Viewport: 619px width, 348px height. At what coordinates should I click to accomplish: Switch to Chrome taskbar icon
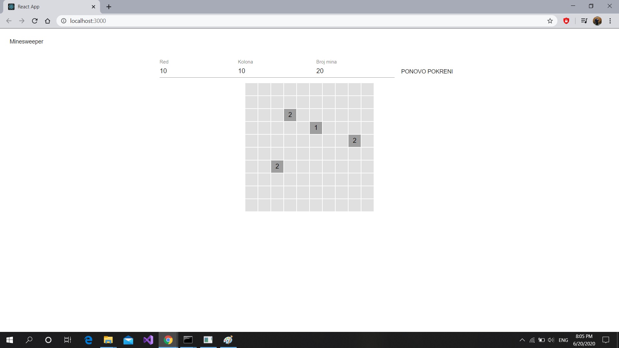pyautogui.click(x=168, y=340)
